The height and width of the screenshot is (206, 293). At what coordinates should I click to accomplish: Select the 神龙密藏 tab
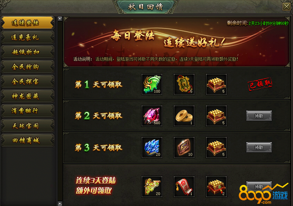coord(28,96)
